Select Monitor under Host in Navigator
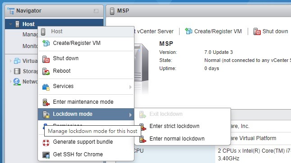 (30, 46)
